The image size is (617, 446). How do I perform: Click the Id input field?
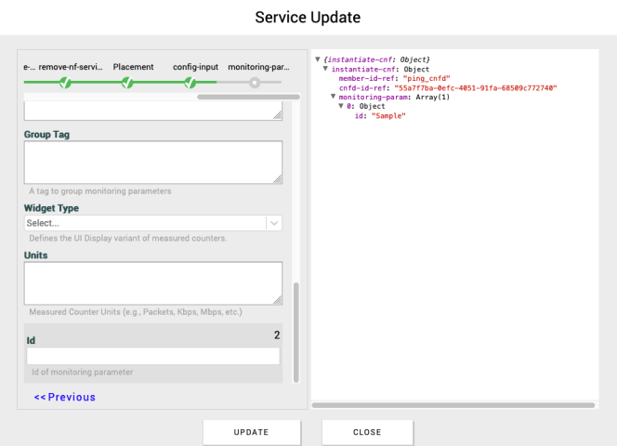[x=152, y=357]
